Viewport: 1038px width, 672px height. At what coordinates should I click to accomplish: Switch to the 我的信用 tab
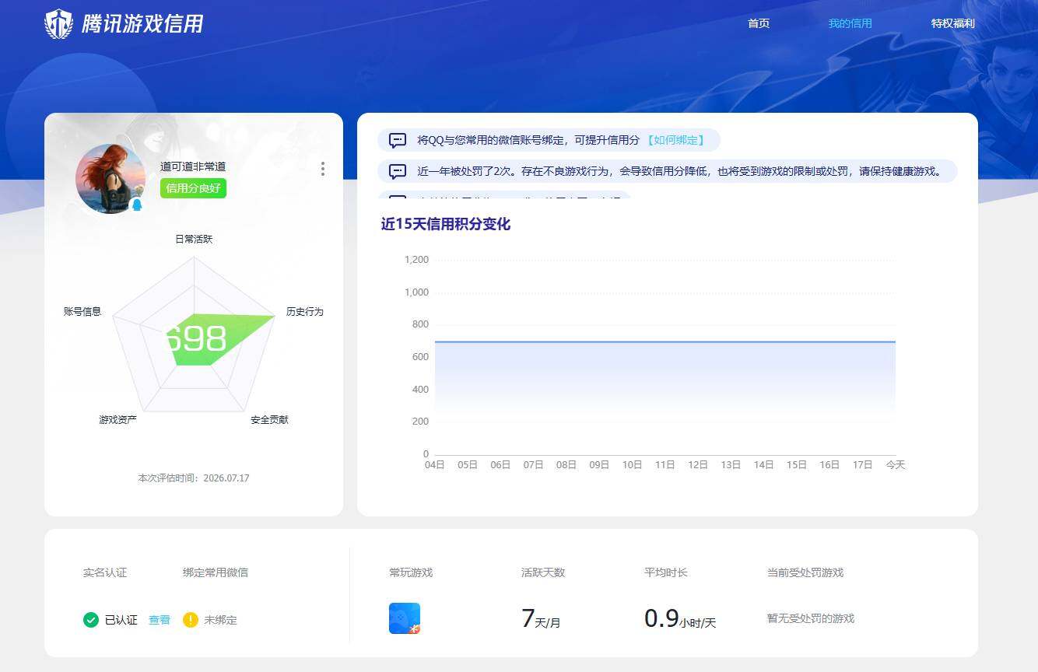(x=850, y=23)
